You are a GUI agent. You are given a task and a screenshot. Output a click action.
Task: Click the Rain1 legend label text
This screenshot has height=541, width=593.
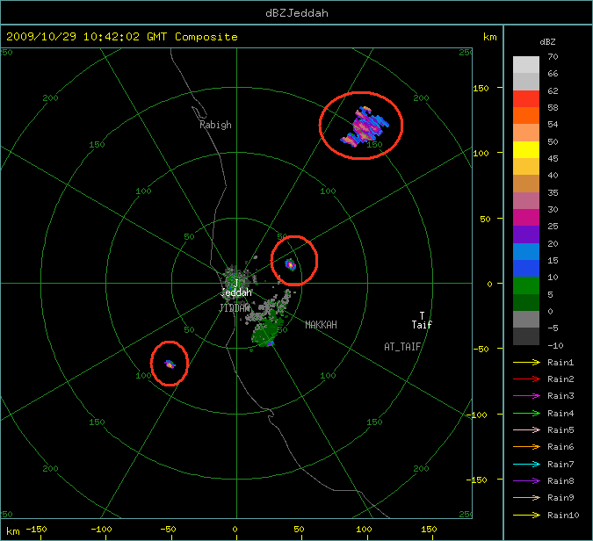pyautogui.click(x=560, y=363)
